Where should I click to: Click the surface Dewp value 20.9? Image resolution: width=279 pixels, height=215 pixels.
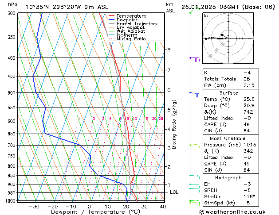[x=249, y=106]
